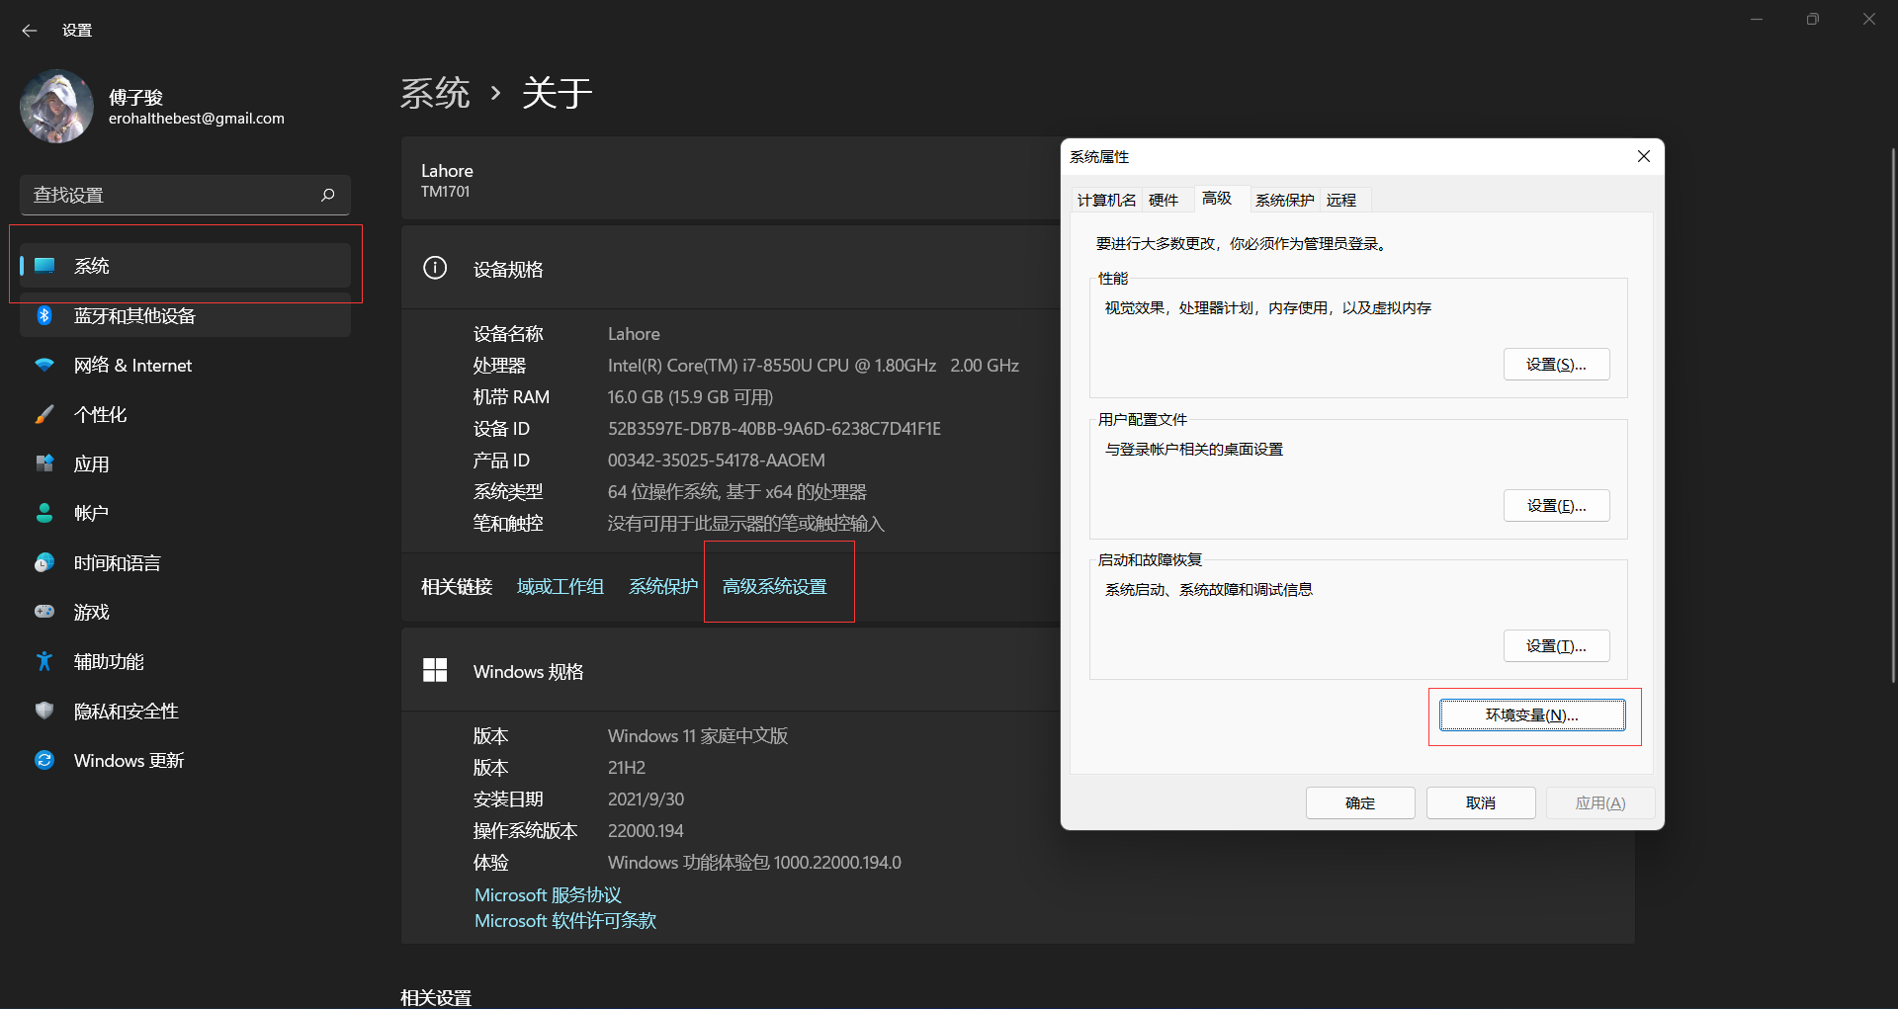Click the Windows 11 家庭中文版 text
The width and height of the screenshot is (1898, 1009).
coord(698,735)
